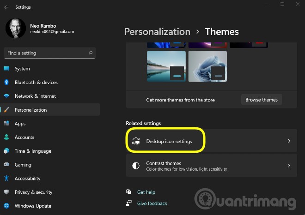Click the Get help icon
The width and height of the screenshot is (305, 215).
point(129,192)
